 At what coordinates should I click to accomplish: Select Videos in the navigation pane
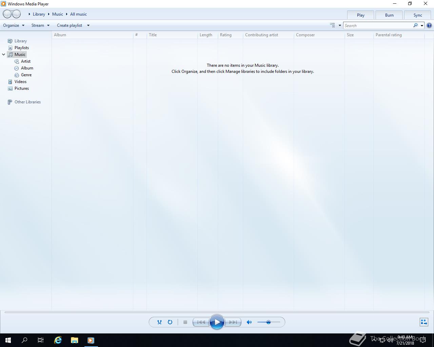(x=17, y=82)
